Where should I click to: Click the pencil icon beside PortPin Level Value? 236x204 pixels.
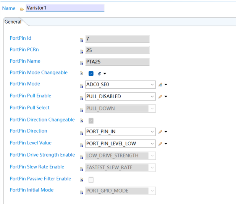click(x=160, y=144)
